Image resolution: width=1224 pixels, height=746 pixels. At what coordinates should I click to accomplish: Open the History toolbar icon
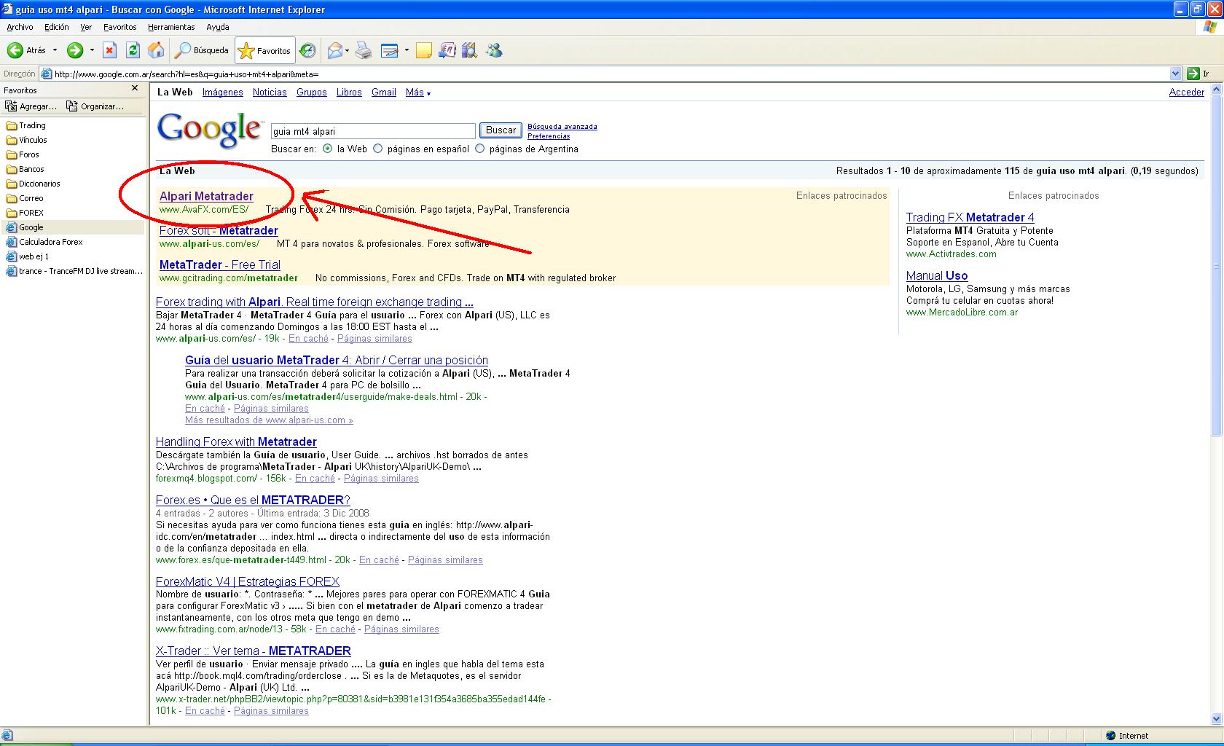pos(307,50)
